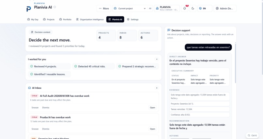
Task: Open the Admin De... user menu
Action: (225, 9)
